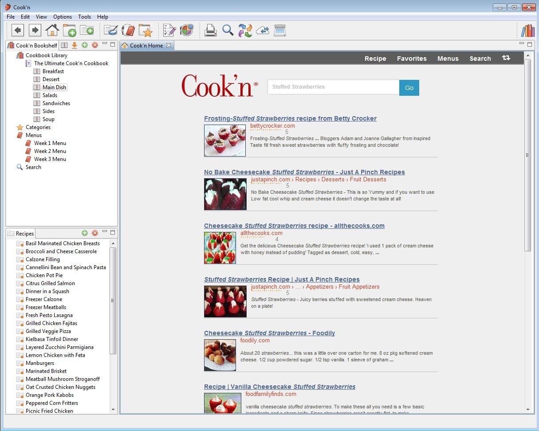Click the favorites star toolbar icon
This screenshot has height=431, width=539.
145,30
